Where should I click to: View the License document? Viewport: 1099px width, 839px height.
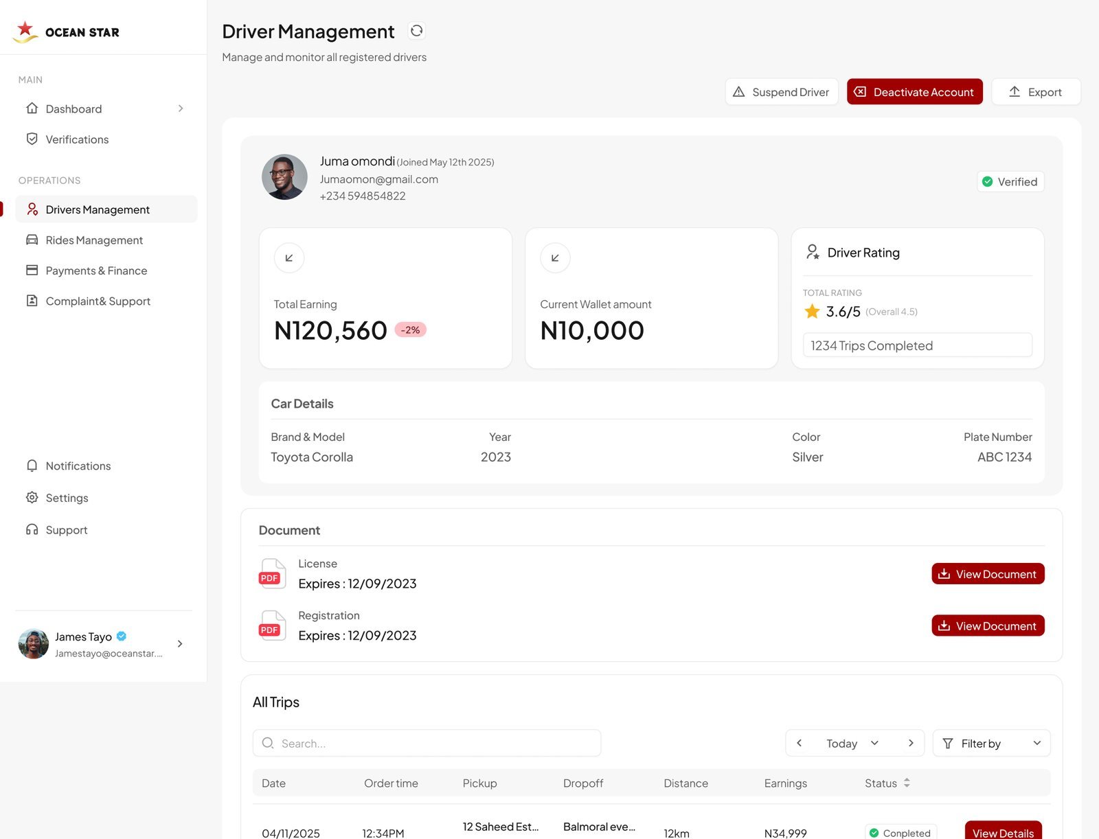(988, 574)
